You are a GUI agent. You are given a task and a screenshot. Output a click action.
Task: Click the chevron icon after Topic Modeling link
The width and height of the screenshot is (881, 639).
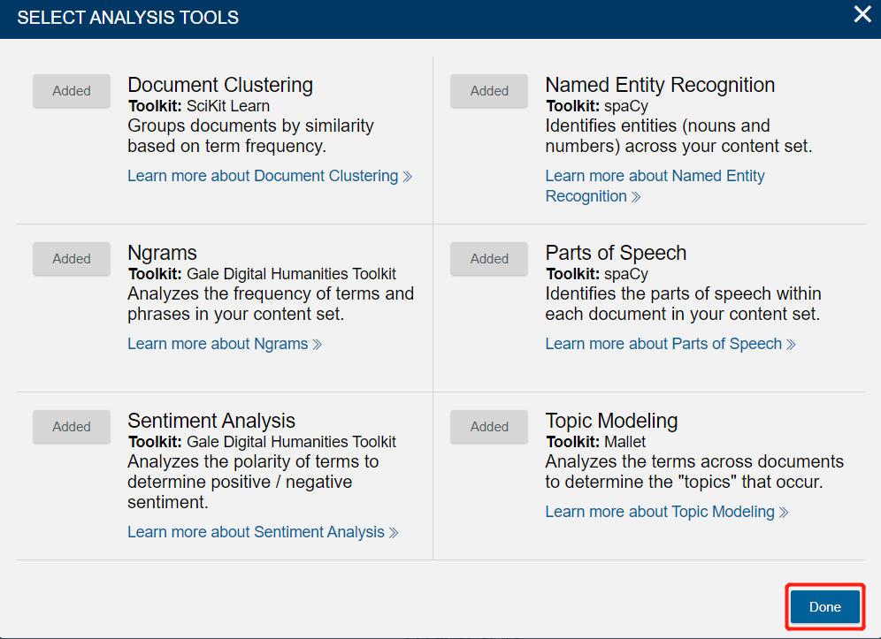click(x=784, y=513)
